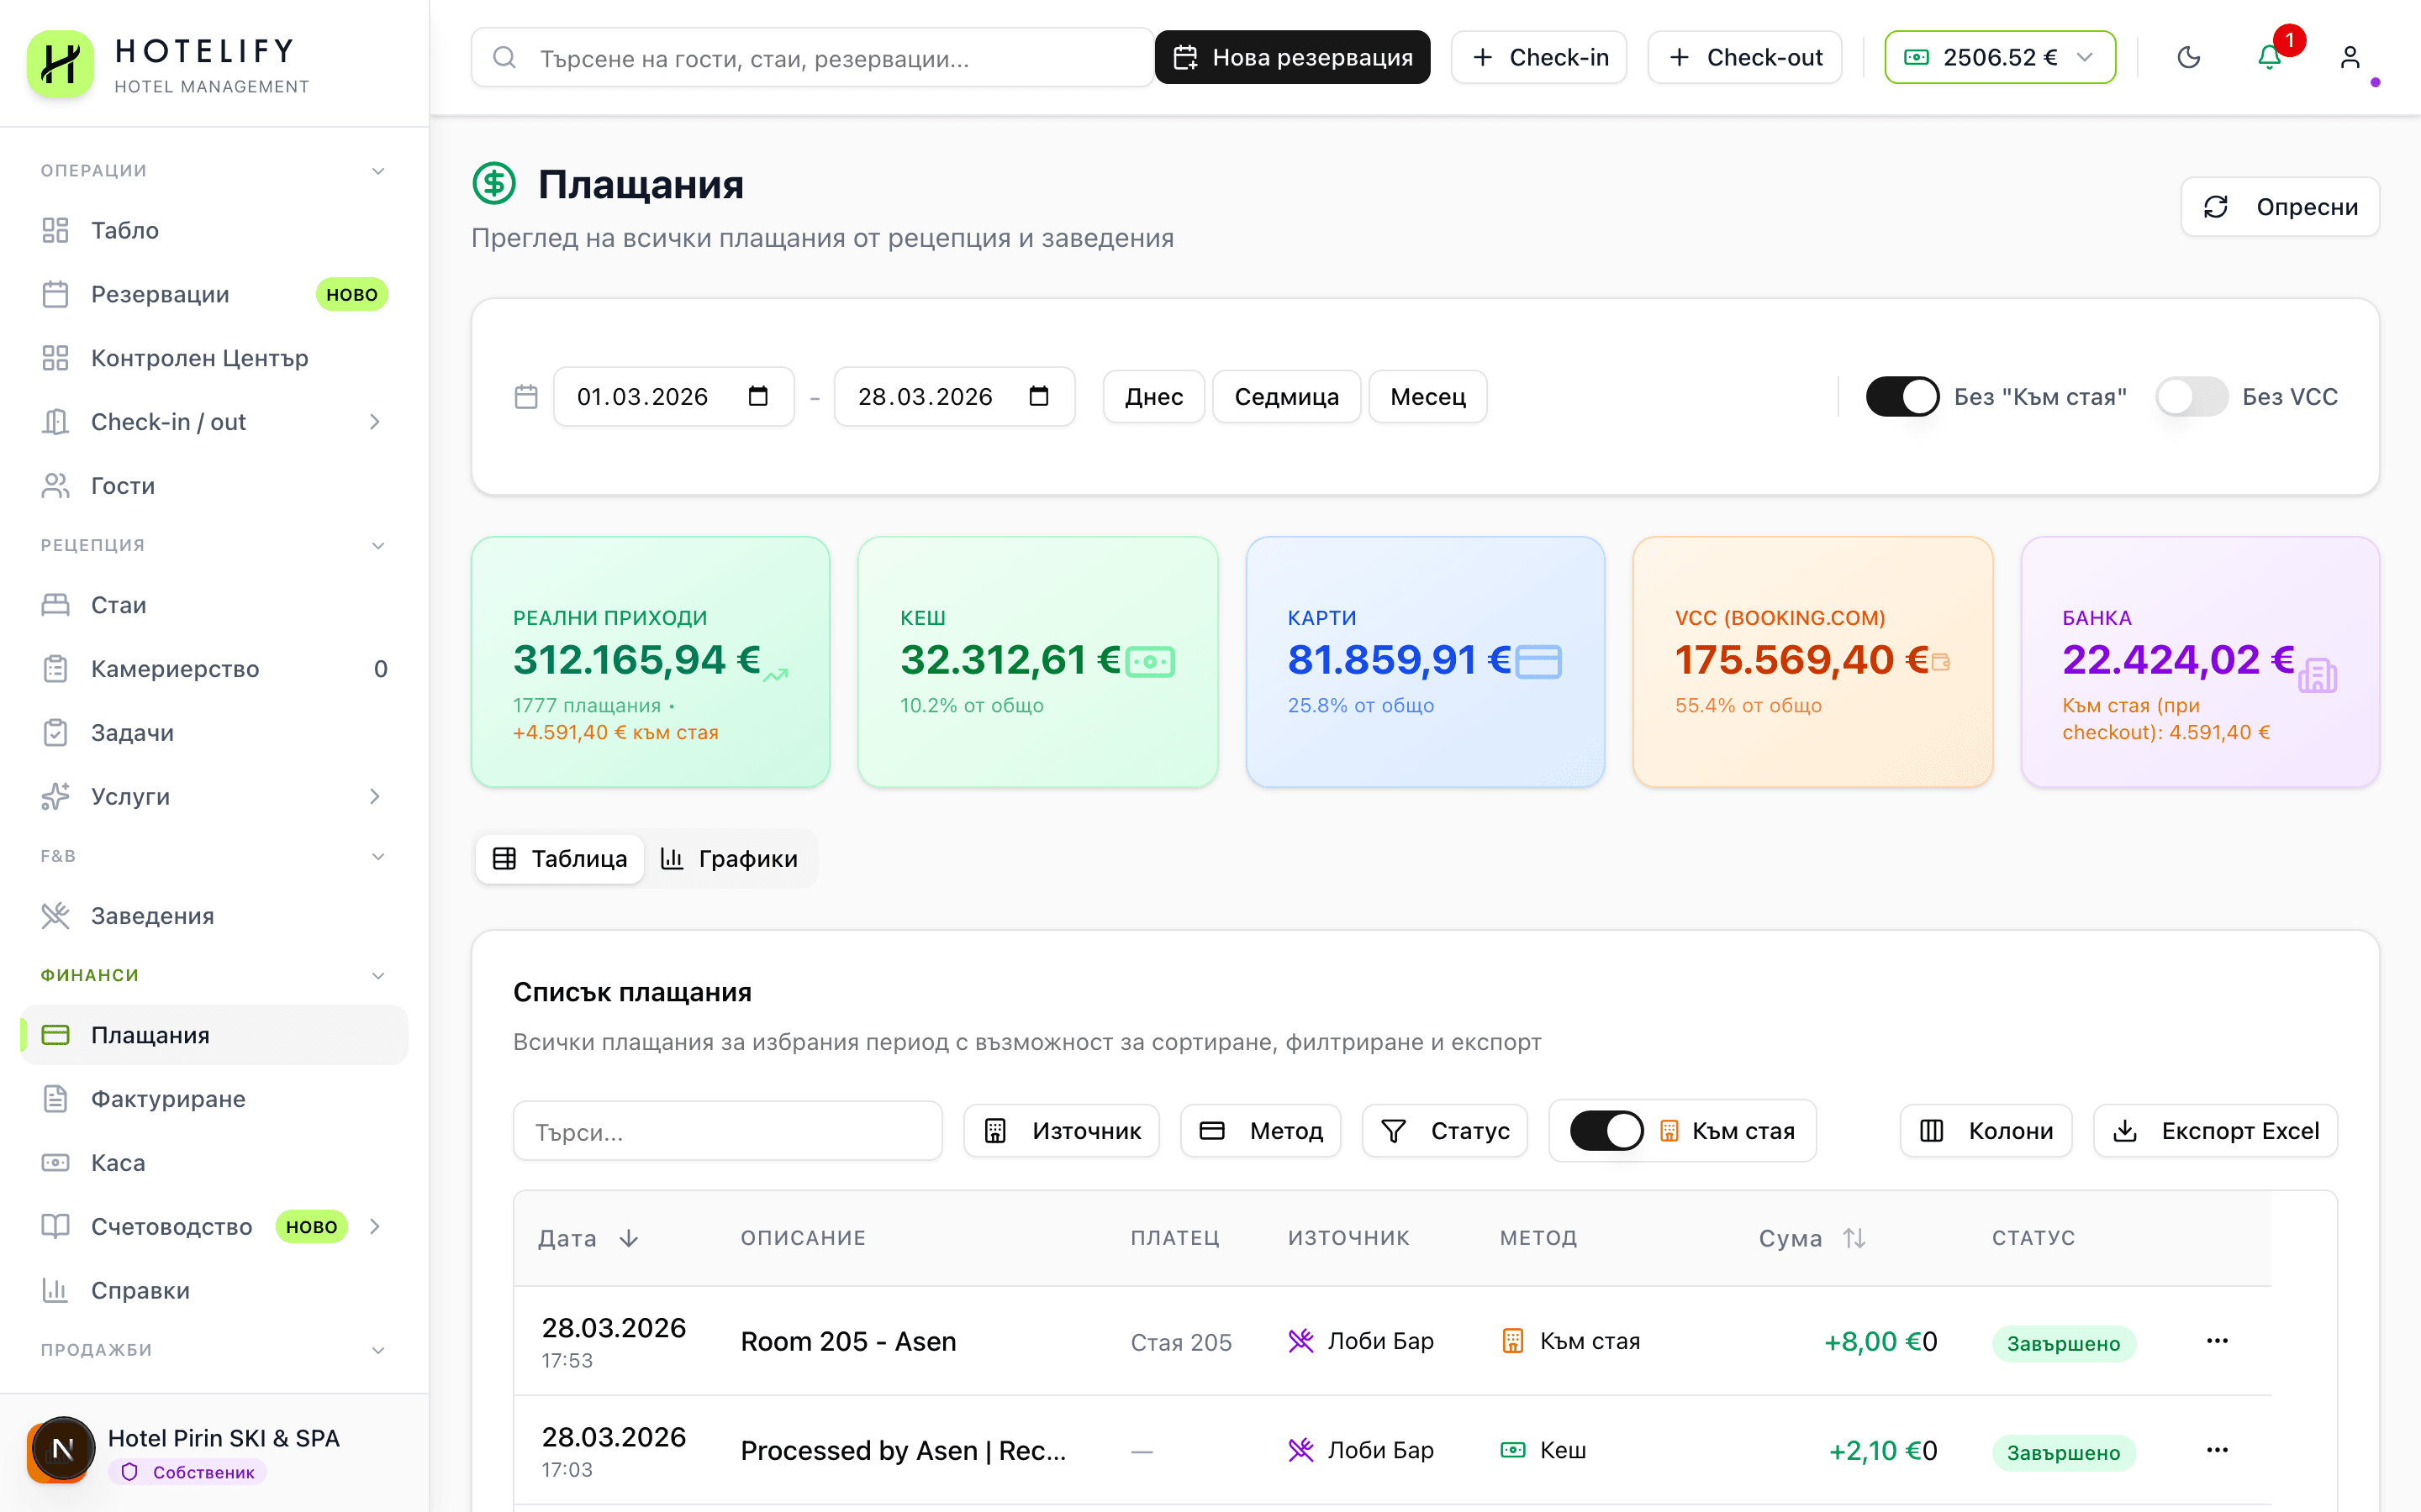2421x1512 pixels.
Task: Open the Метод filter dropdown
Action: (1261, 1131)
